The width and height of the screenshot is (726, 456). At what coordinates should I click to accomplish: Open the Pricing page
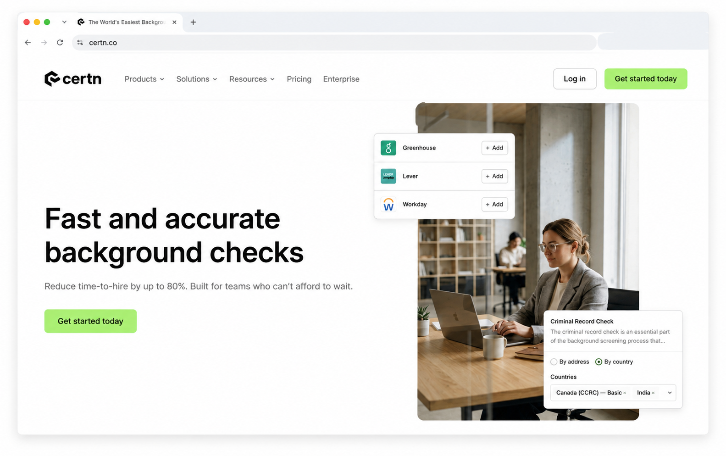299,79
